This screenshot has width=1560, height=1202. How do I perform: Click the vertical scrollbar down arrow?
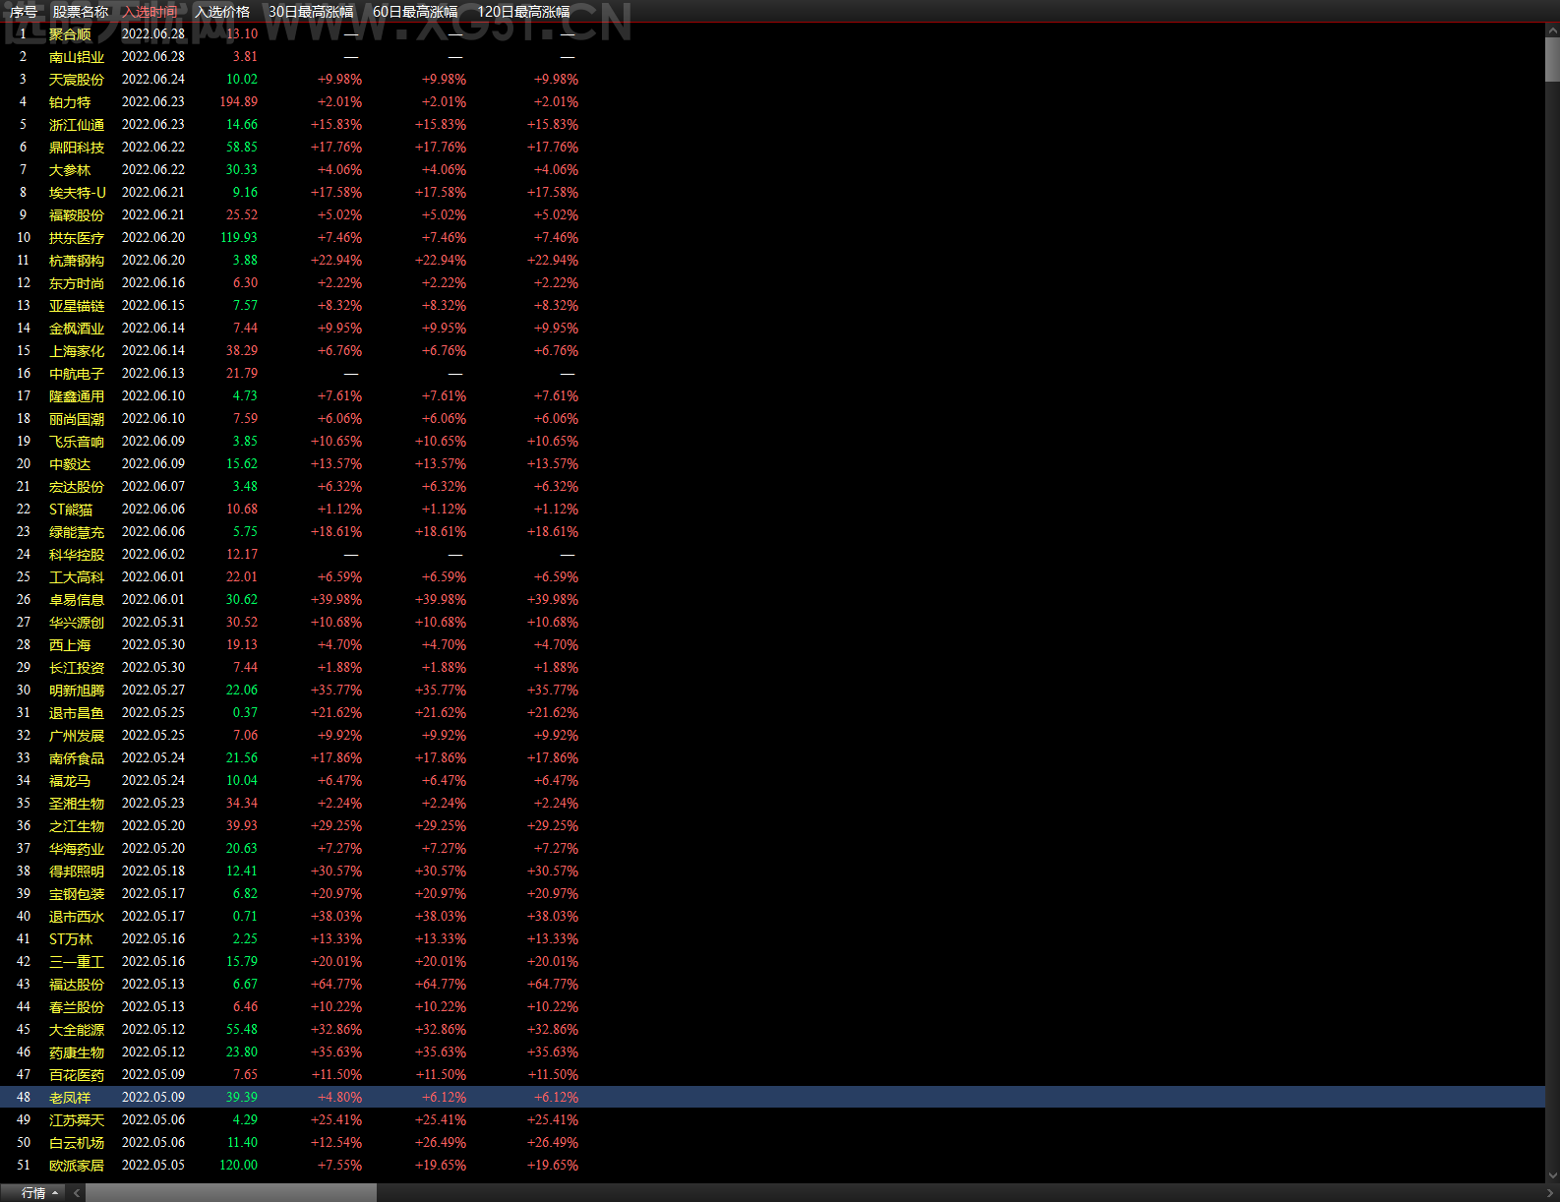point(1552,1175)
